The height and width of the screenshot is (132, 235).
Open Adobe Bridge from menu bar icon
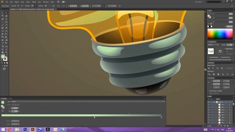(x=58, y=2)
